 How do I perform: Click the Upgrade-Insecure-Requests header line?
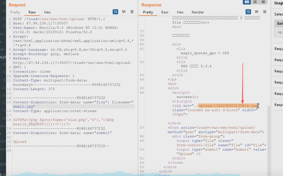point(44,76)
